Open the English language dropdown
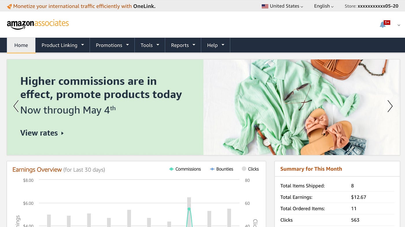Image resolution: width=405 pixels, height=227 pixels. [324, 6]
